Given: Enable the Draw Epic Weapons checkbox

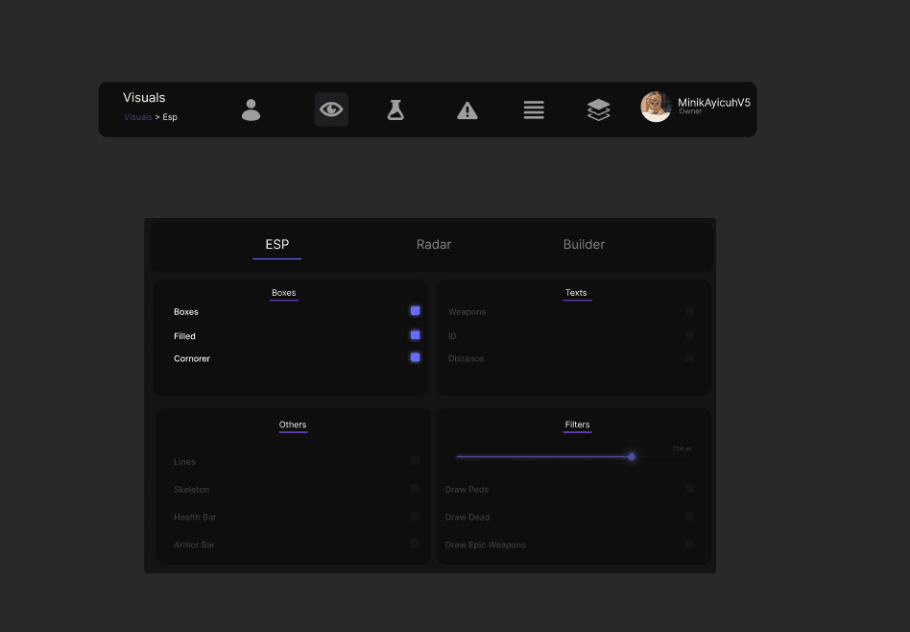Looking at the screenshot, I should coord(689,544).
